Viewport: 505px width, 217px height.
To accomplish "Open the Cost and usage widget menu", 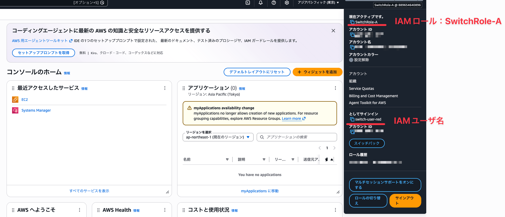I will (335, 210).
